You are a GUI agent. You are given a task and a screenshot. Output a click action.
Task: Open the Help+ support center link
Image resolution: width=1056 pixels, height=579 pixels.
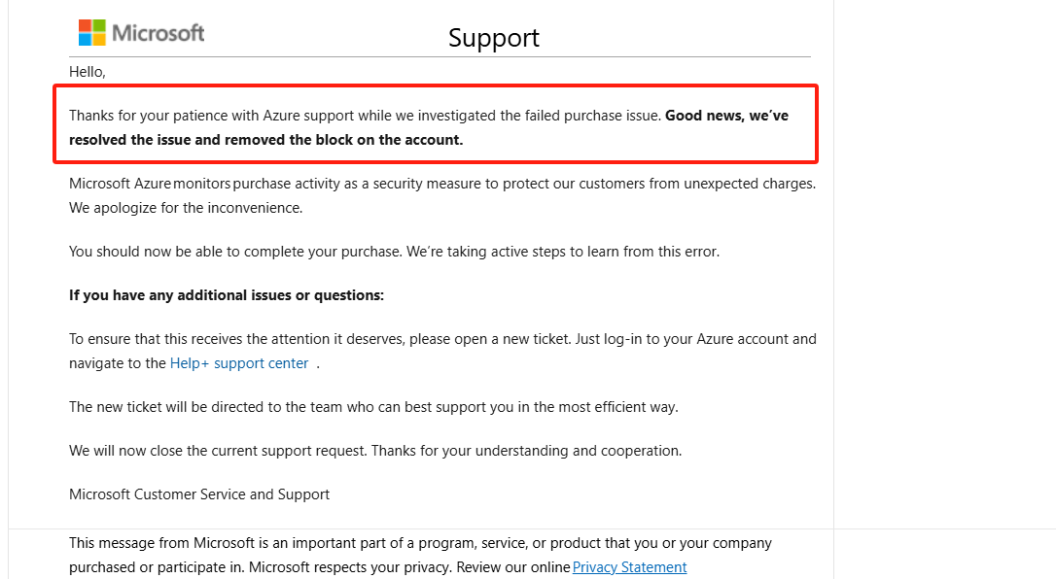239,363
